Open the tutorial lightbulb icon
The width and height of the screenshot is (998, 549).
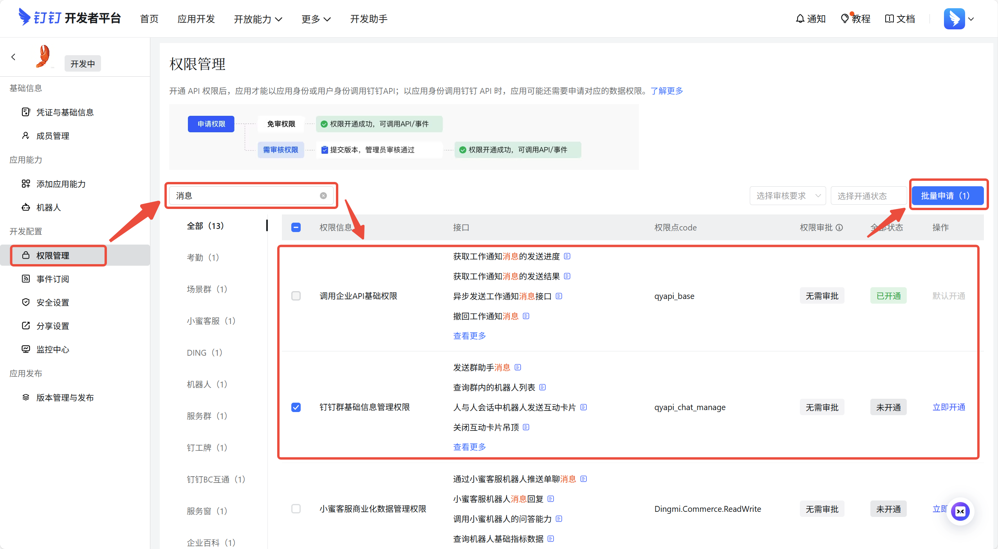[x=845, y=19]
